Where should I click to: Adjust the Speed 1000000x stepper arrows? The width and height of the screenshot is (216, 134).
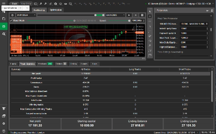pos(144,21)
